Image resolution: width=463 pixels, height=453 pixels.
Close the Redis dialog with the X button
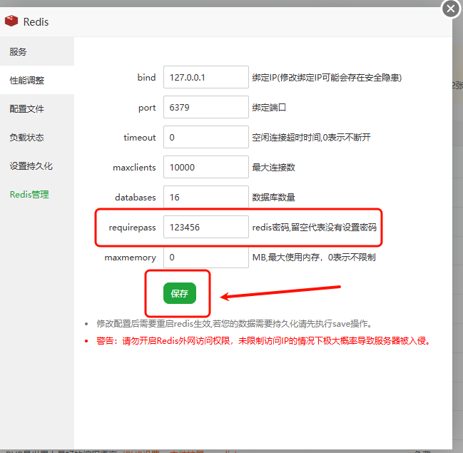[451, 9]
